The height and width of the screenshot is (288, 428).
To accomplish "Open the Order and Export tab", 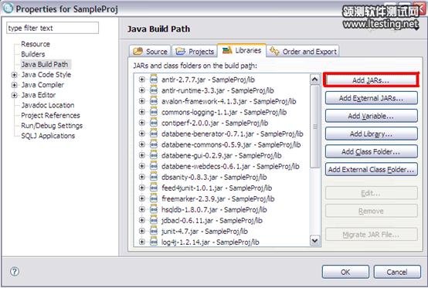I will 303,51.
